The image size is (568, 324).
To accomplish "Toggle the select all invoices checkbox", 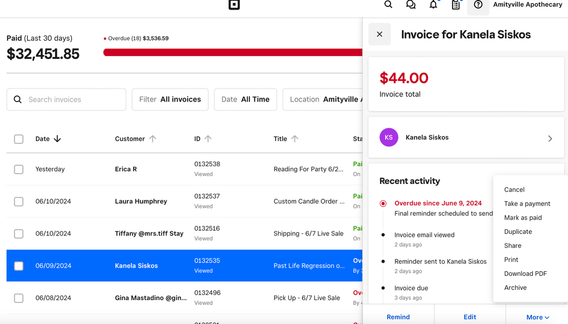I will pos(19,139).
